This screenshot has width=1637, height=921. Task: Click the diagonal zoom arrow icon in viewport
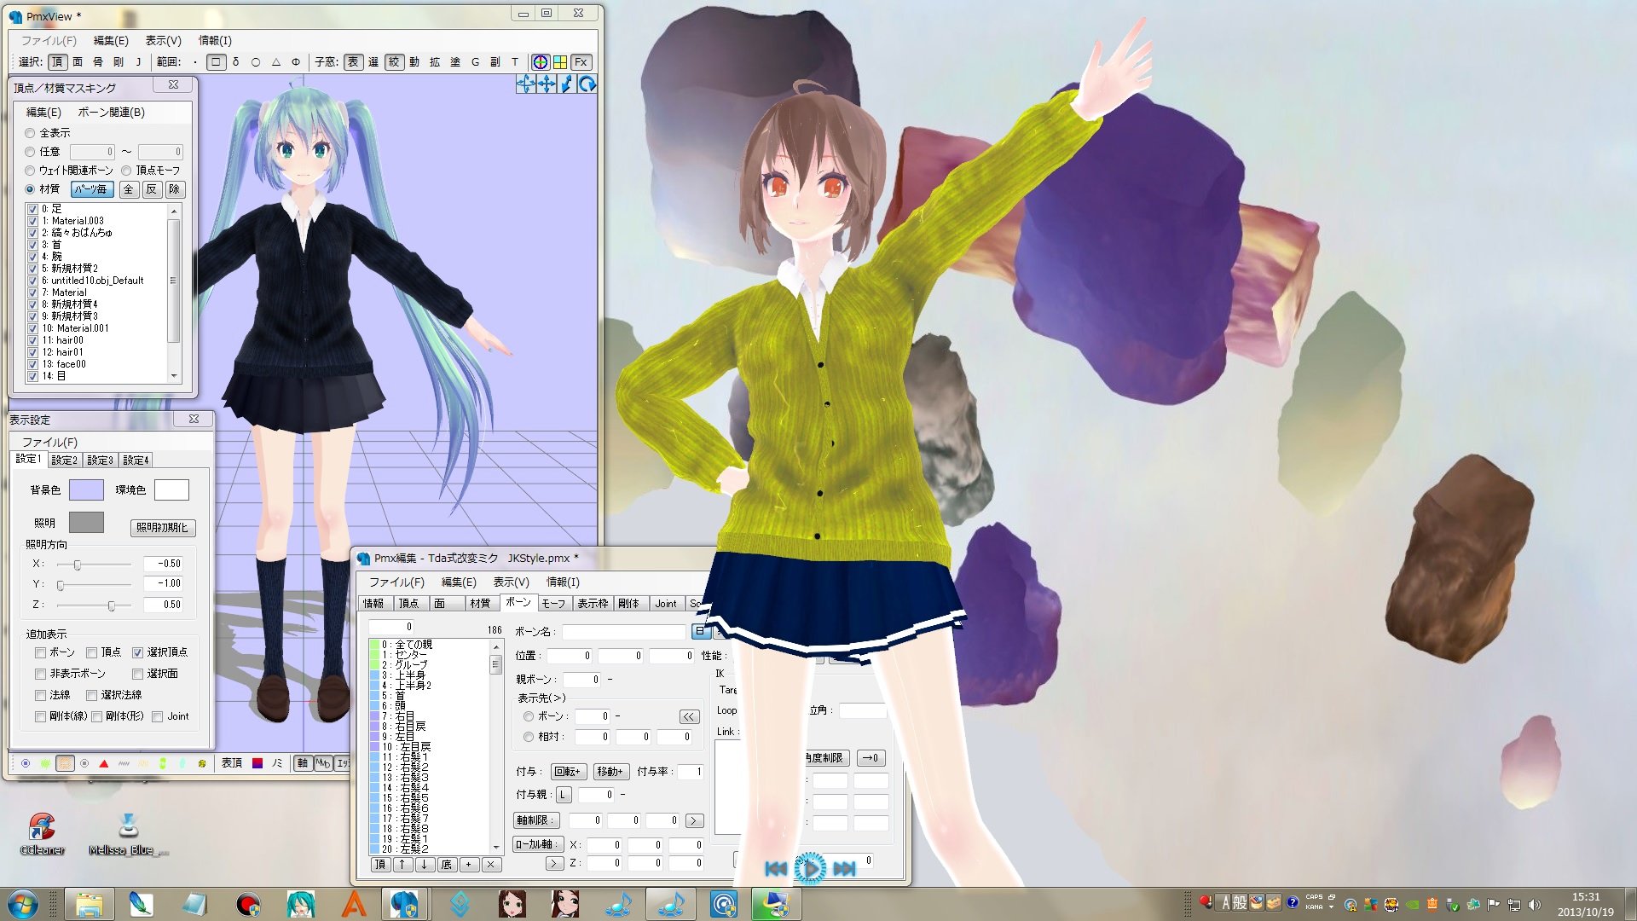567,84
